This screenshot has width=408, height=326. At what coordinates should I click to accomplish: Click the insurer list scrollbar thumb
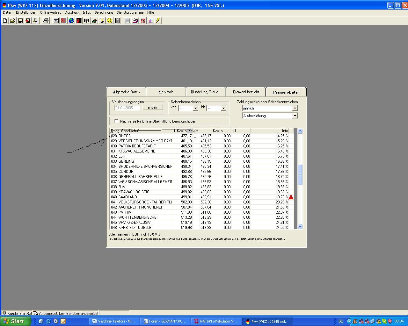point(300,175)
